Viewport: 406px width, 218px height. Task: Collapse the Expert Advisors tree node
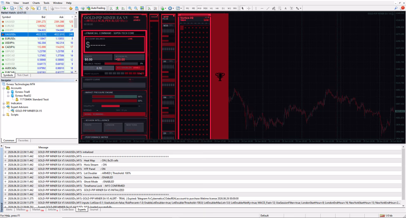tap(4, 107)
